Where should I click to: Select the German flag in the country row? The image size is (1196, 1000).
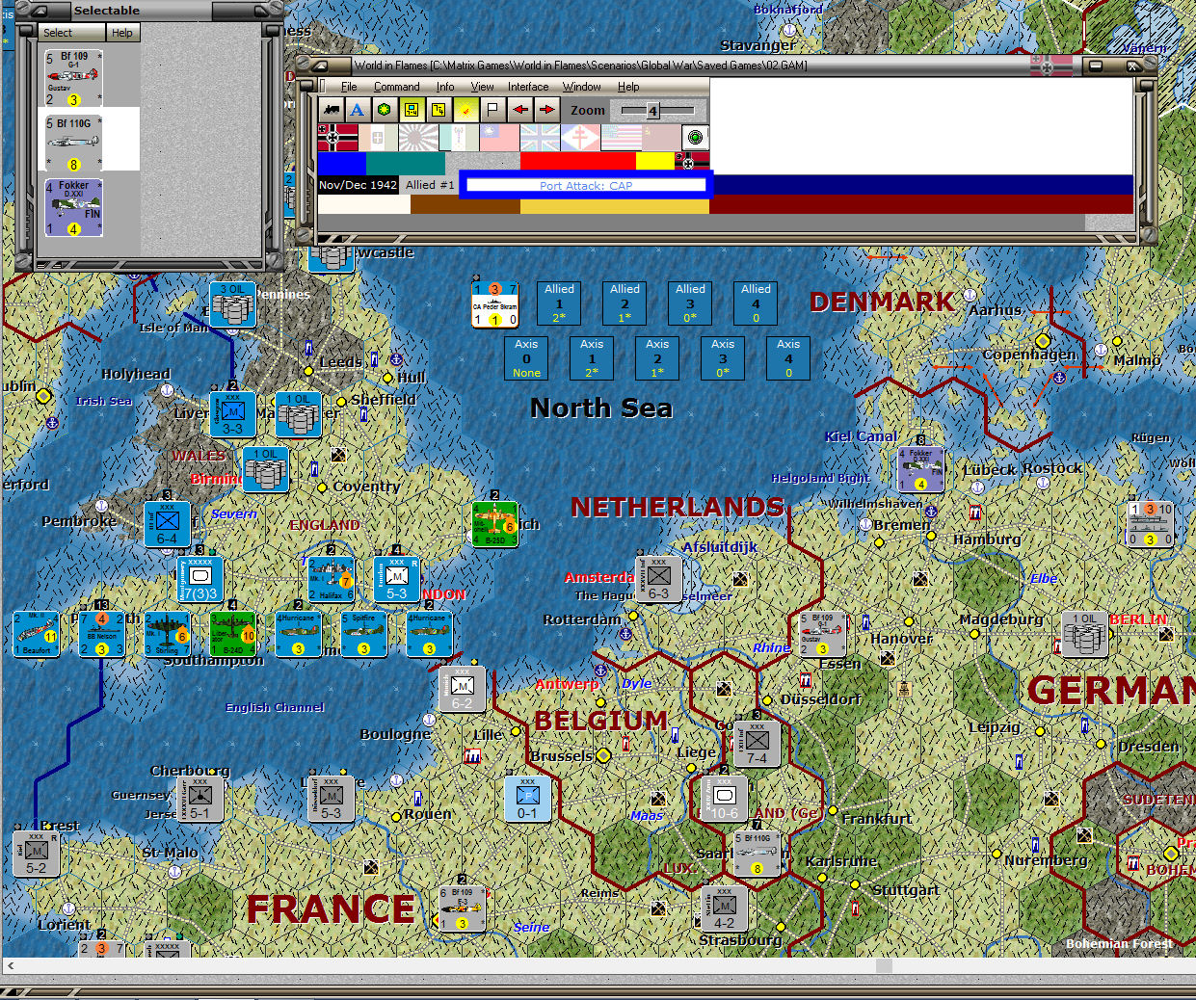(x=337, y=138)
